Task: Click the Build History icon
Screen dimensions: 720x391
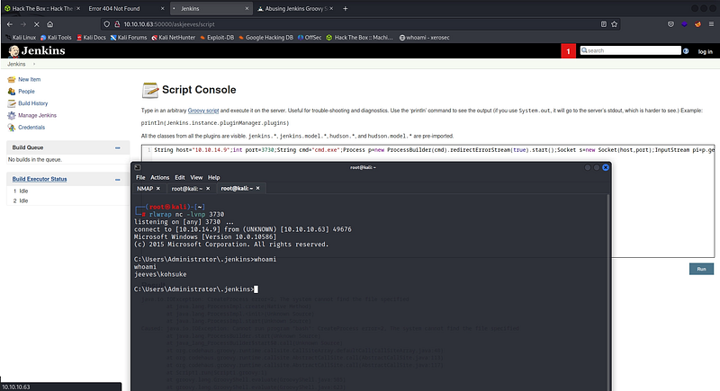Action: tap(12, 103)
